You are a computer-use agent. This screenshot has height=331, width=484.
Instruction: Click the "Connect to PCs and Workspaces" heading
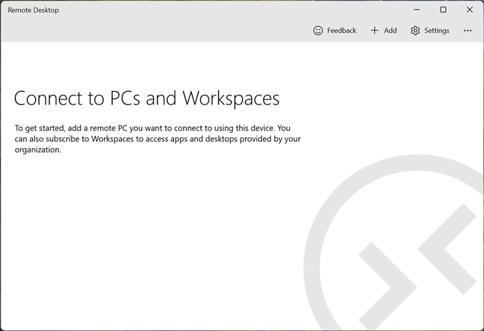[146, 99]
